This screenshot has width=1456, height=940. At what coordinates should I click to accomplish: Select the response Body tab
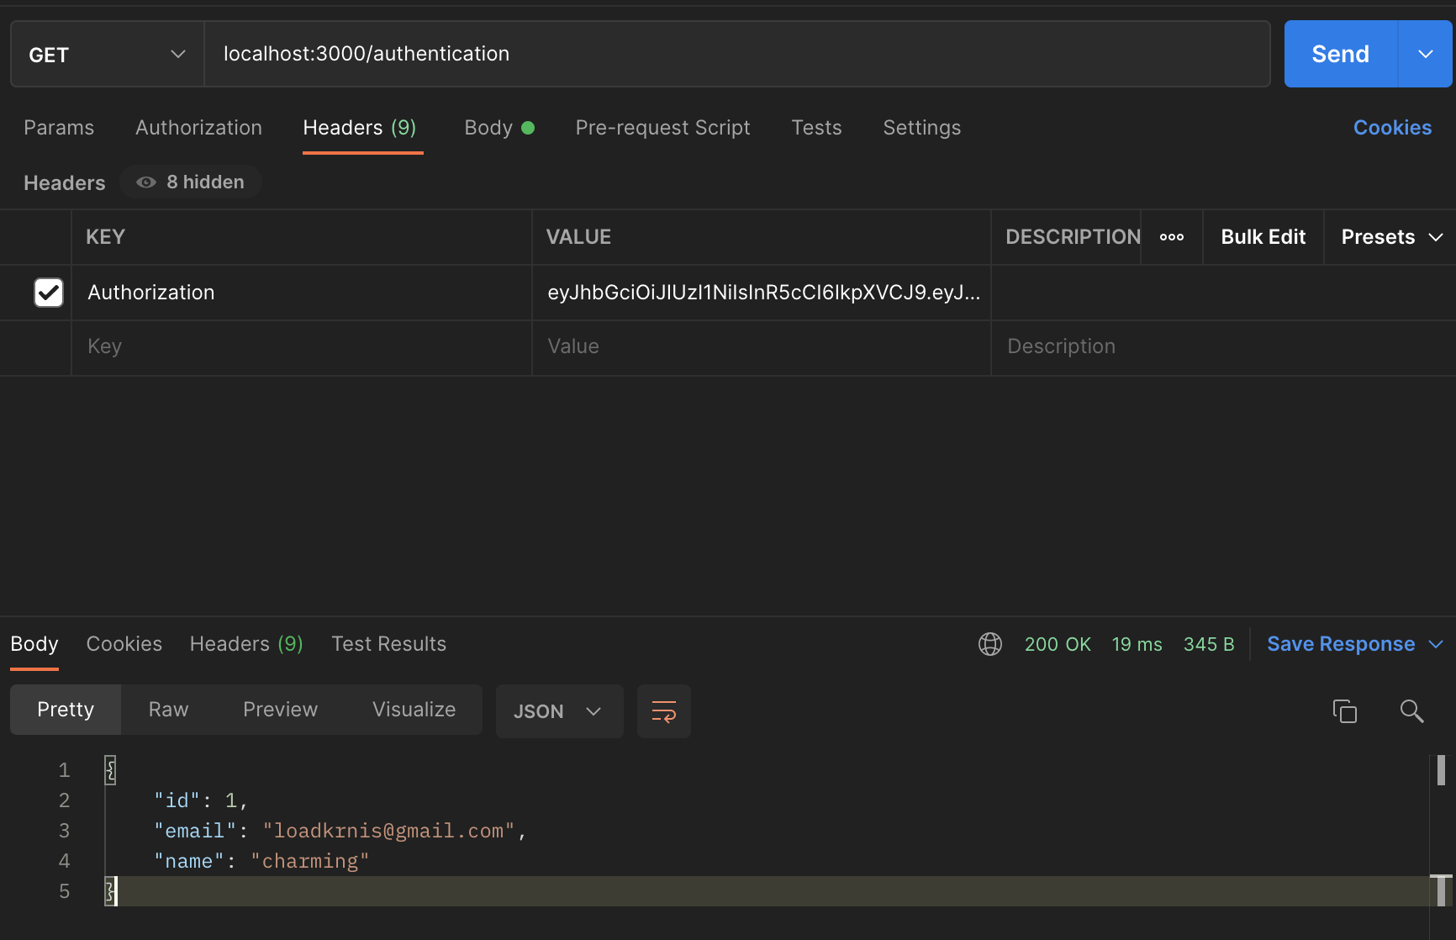pos(34,644)
